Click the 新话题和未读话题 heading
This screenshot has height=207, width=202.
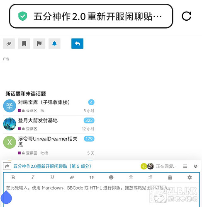pyautogui.click(x=26, y=94)
